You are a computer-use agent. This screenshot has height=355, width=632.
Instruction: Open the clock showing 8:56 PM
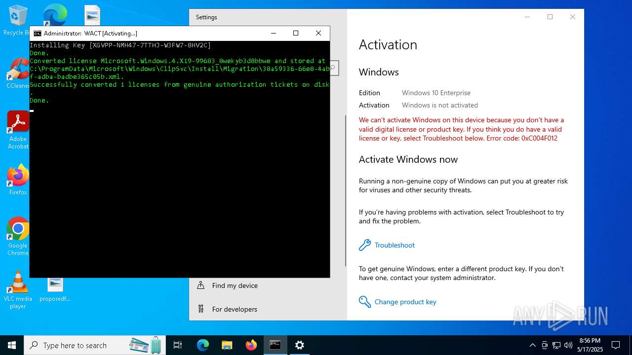point(590,345)
